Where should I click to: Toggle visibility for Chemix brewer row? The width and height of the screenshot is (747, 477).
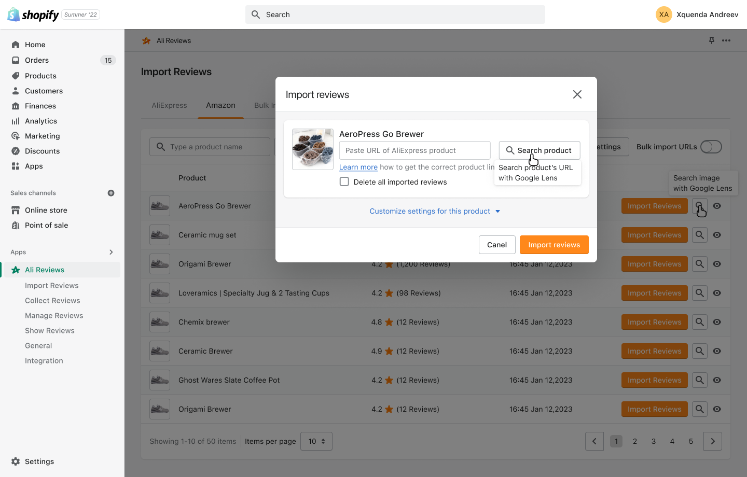pos(717,322)
